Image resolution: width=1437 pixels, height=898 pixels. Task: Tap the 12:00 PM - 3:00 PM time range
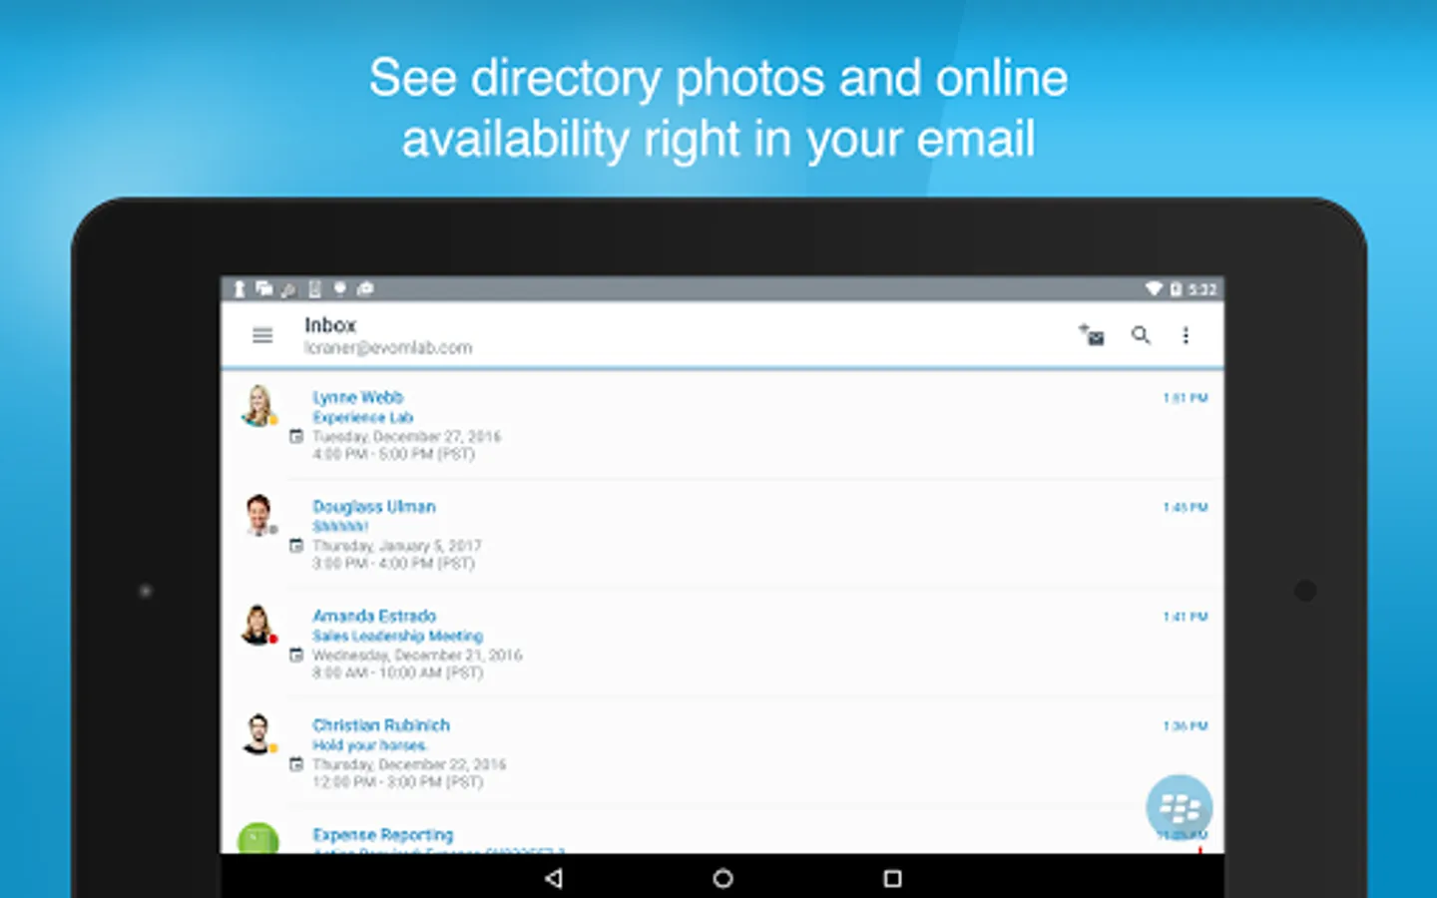pos(397,782)
